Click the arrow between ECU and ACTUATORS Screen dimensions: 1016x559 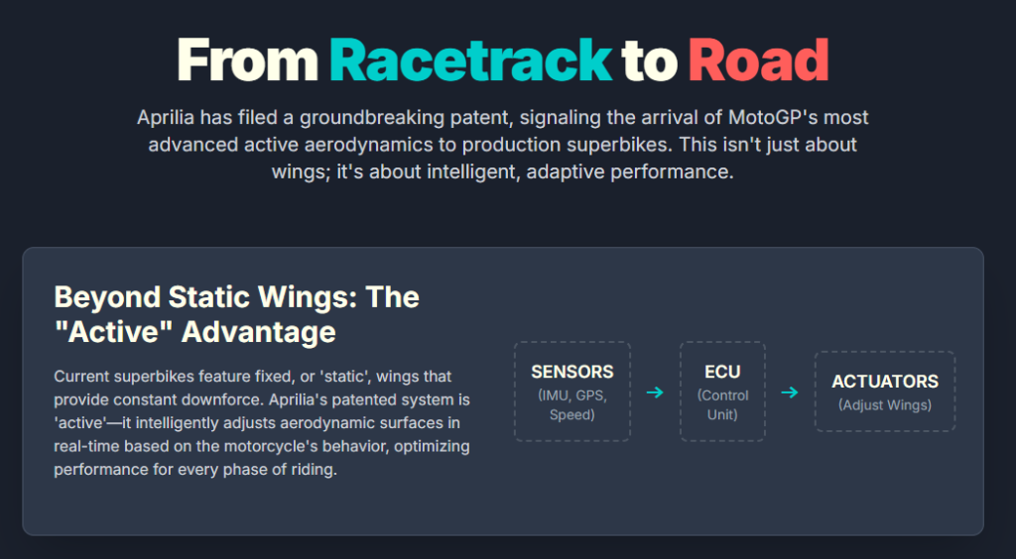click(790, 392)
